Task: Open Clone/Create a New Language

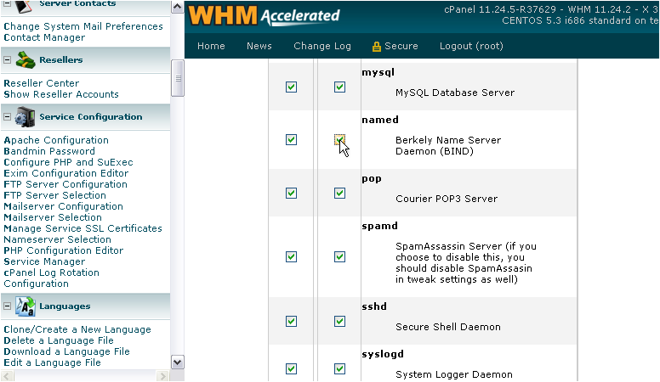Action: (x=77, y=329)
